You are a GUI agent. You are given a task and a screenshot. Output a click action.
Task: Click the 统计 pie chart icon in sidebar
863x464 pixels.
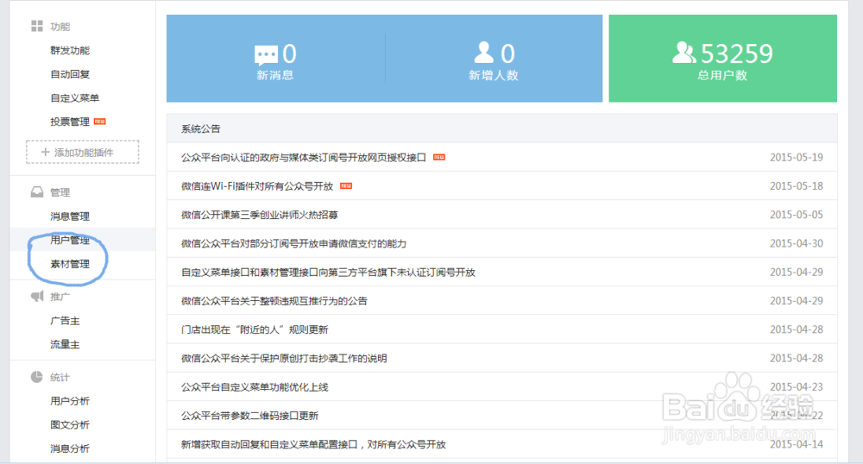pyautogui.click(x=37, y=377)
